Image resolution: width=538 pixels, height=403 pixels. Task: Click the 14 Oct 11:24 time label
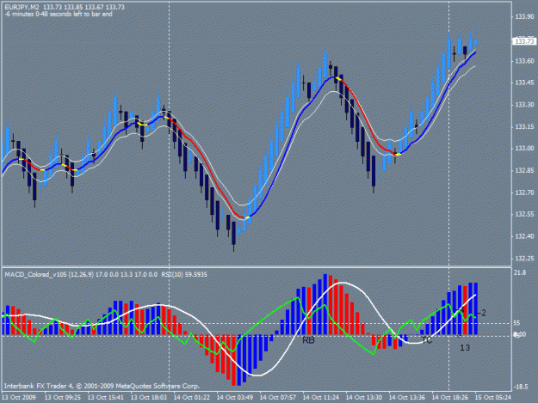coord(321,398)
